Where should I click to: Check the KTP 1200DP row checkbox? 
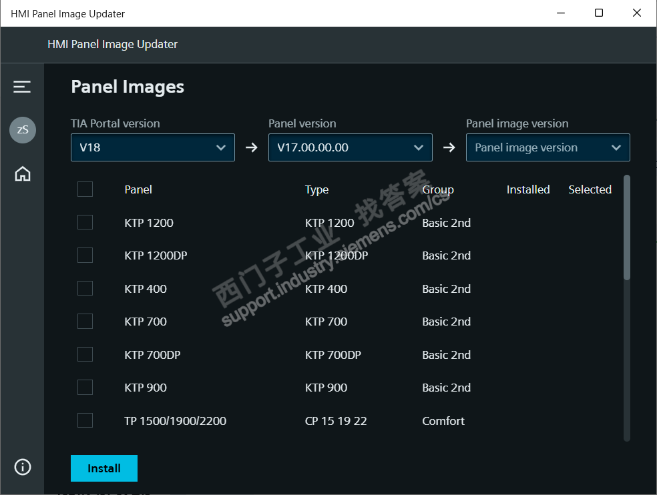85,255
